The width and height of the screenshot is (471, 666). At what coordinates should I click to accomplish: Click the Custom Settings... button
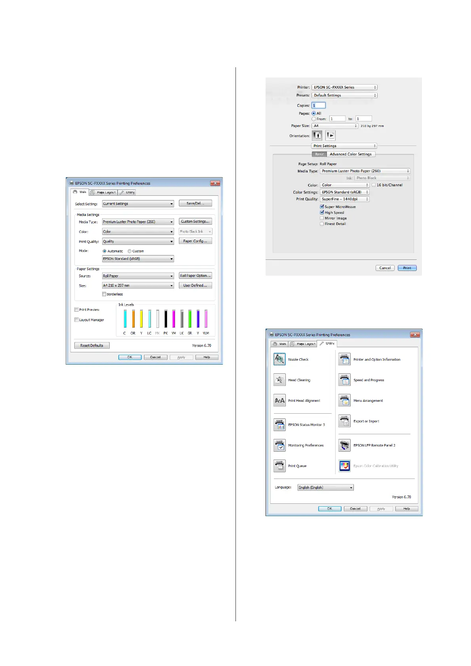[x=195, y=221]
